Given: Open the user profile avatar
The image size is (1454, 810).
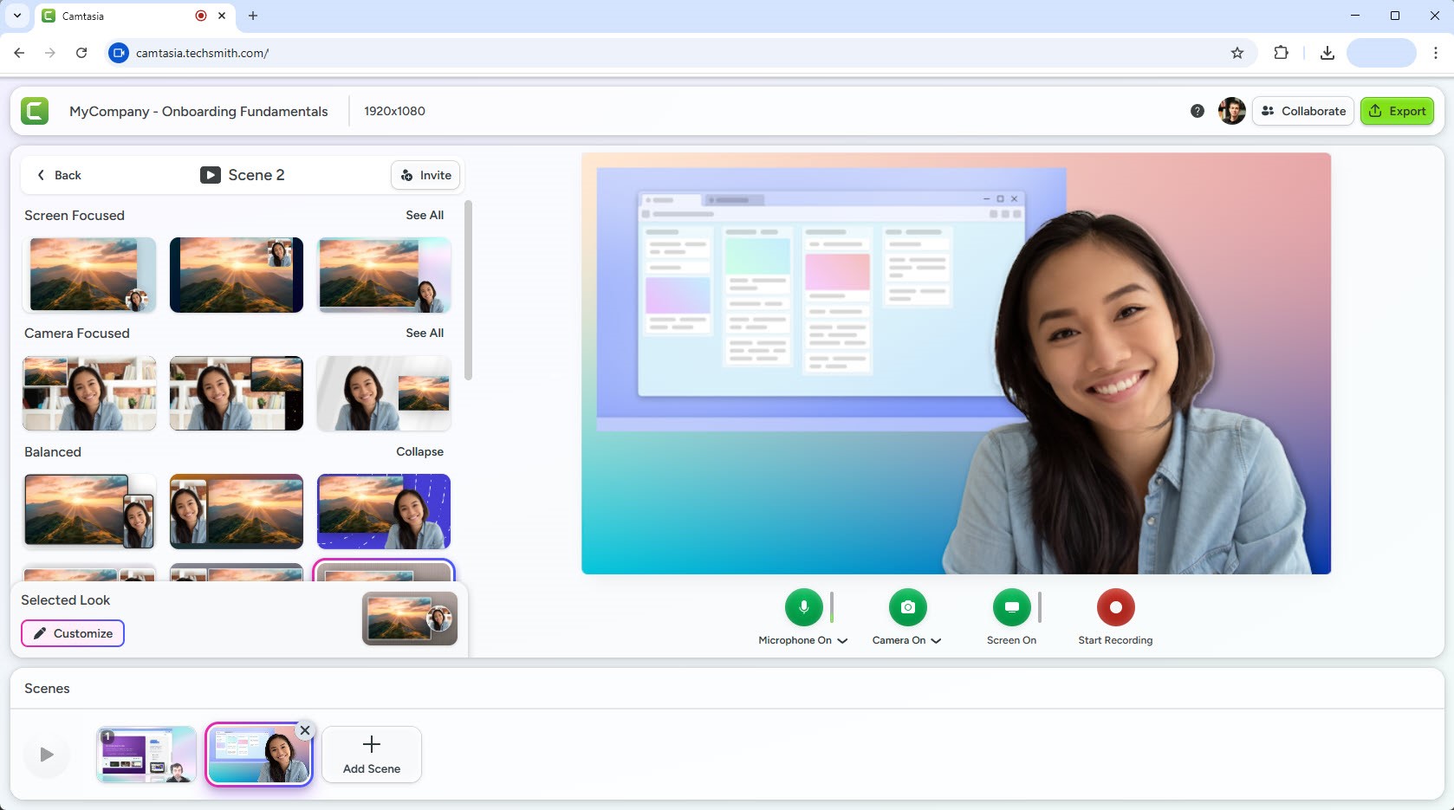Looking at the screenshot, I should pyautogui.click(x=1231, y=111).
